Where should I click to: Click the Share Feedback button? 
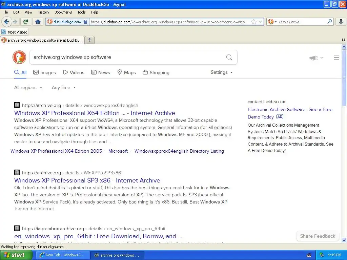point(318,236)
